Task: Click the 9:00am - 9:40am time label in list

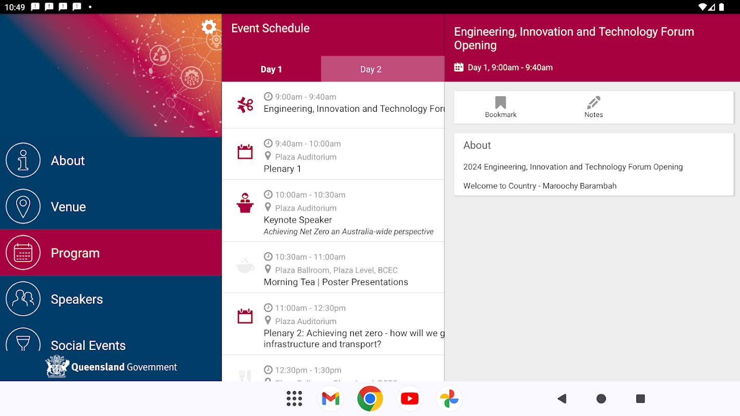Action: click(305, 97)
